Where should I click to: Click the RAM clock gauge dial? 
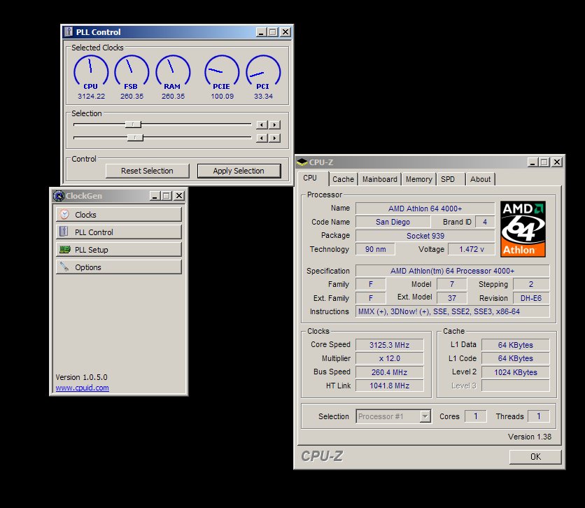[173, 71]
